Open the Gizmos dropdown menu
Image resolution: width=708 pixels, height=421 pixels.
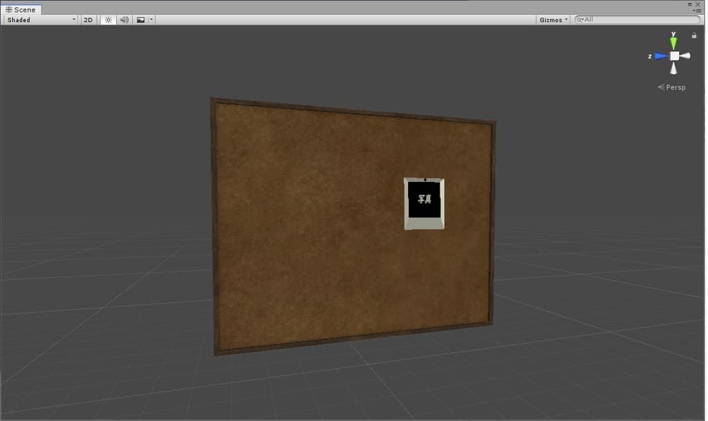(553, 20)
